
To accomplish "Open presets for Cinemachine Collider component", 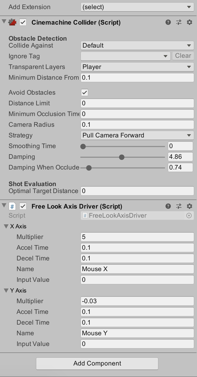I will tap(179, 22).
